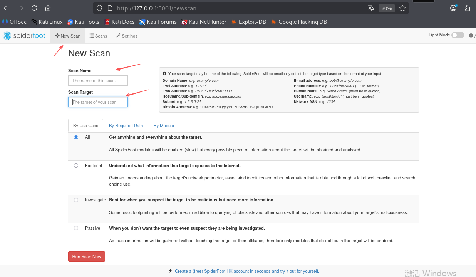Open the Kali NetHunter bookmark
Image resolution: width=476 pixels, height=277 pixels.
pos(204,22)
